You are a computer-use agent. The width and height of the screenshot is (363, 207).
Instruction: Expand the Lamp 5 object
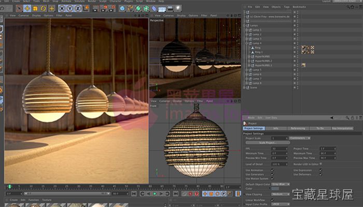(x=247, y=70)
